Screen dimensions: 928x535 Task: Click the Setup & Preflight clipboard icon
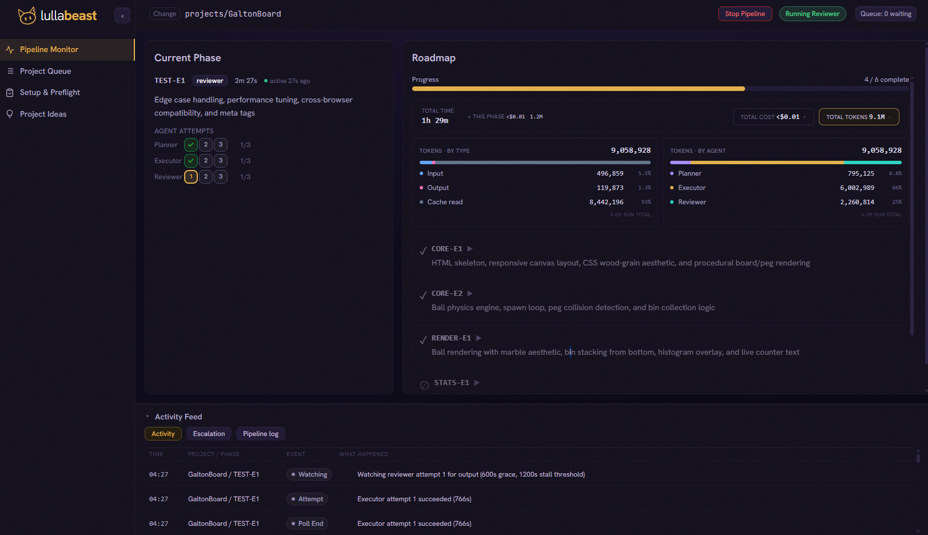pos(10,93)
